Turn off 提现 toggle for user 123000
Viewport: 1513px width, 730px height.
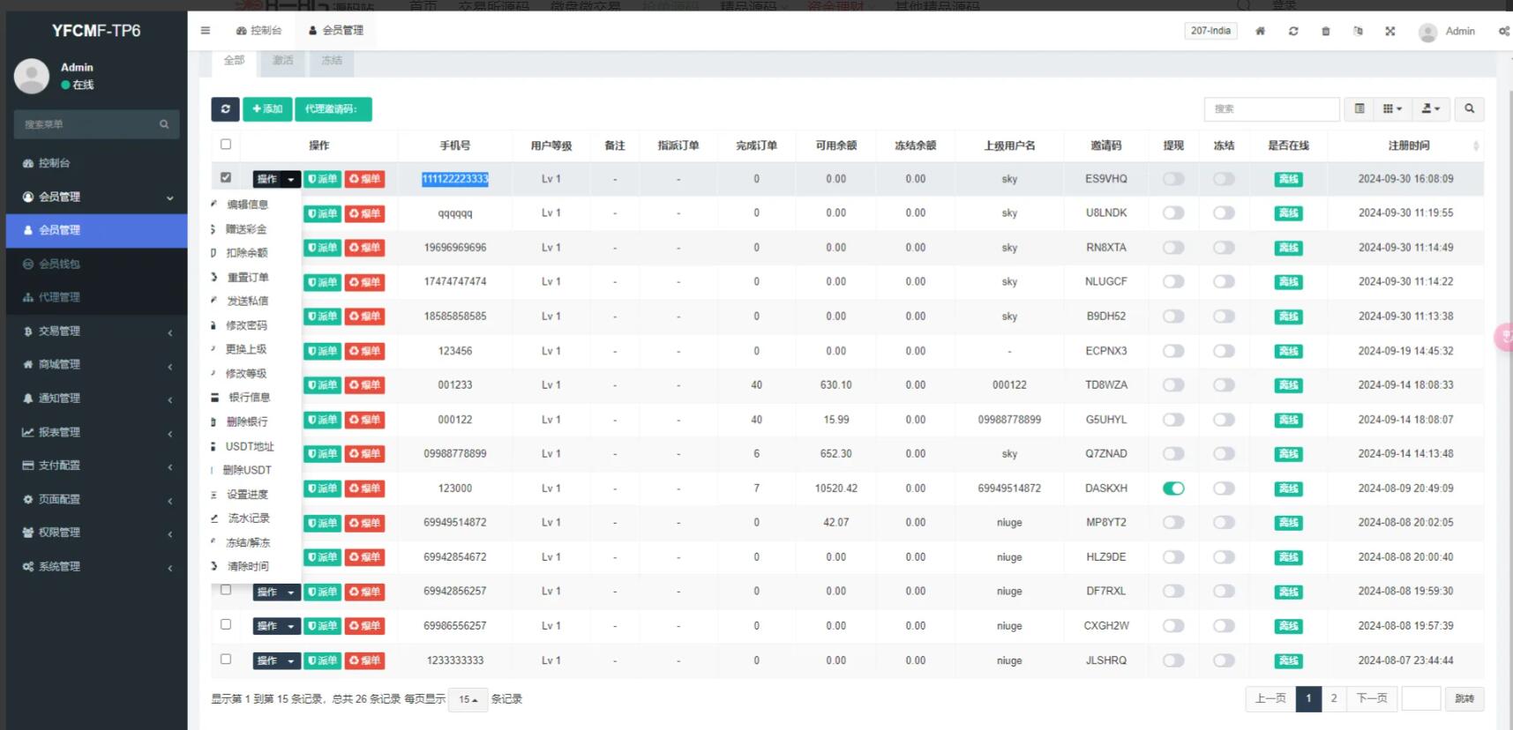pyautogui.click(x=1173, y=488)
